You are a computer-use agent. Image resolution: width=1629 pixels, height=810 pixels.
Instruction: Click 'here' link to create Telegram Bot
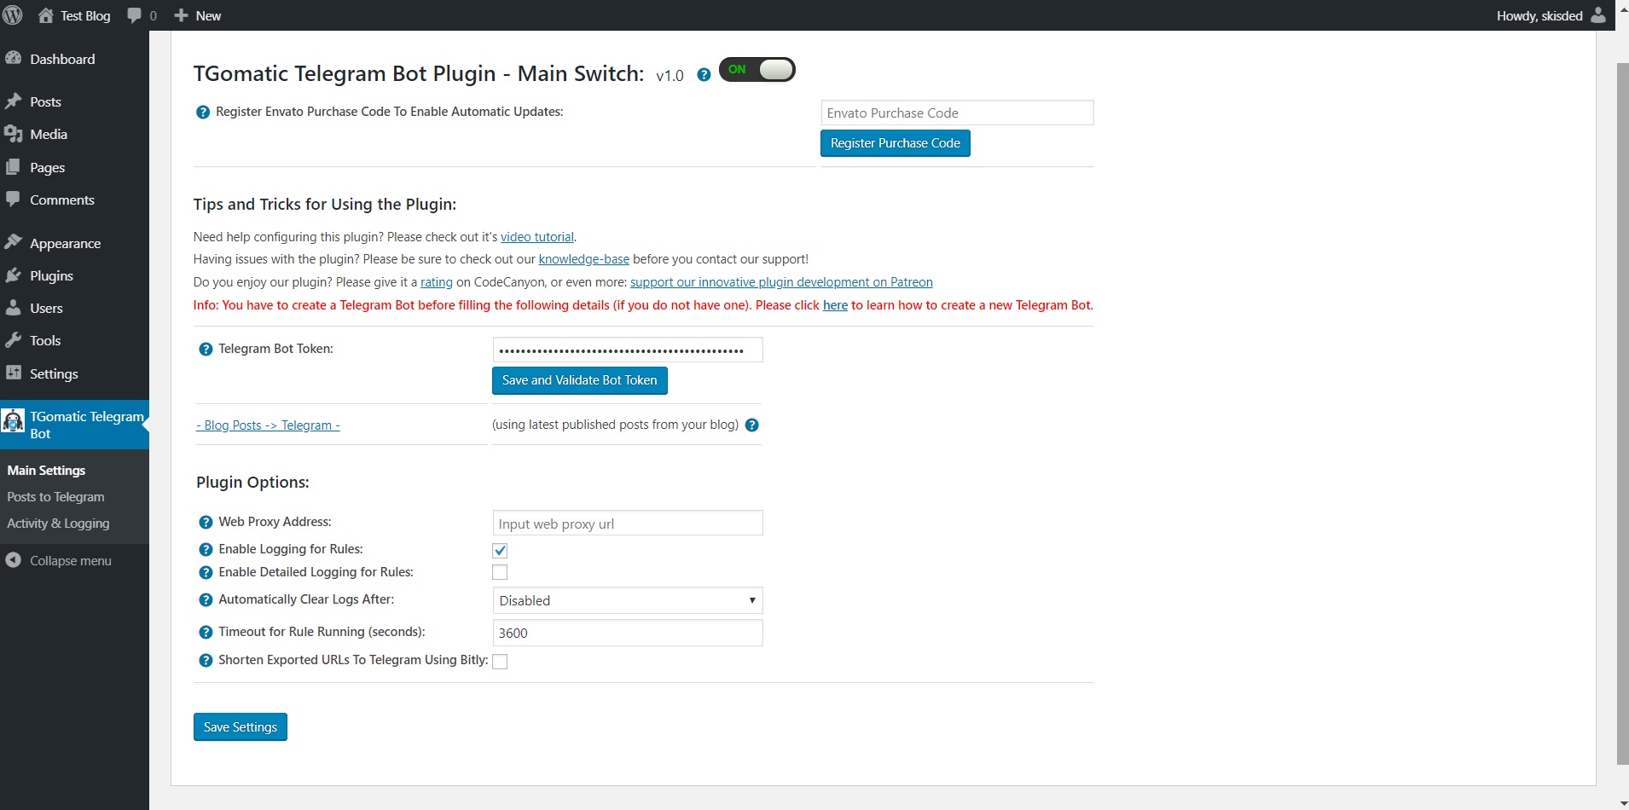[x=835, y=305]
